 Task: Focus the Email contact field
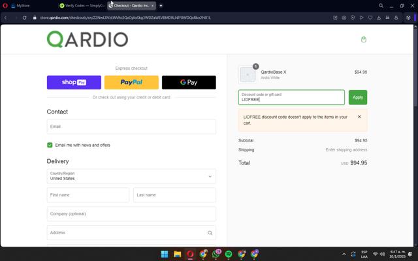[x=131, y=127]
